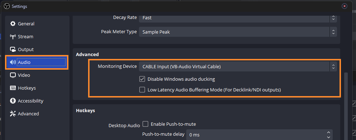Open the Accessibility settings category
The height and width of the screenshot is (140, 356).
click(37, 101)
